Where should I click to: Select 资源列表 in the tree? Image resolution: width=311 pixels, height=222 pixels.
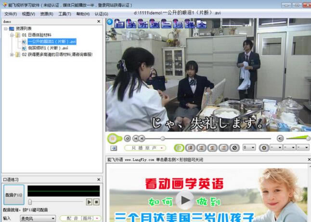click(24, 28)
